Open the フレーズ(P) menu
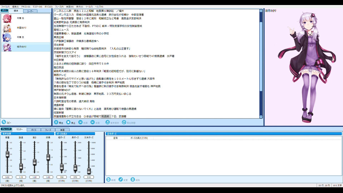The image size is (343, 193). click(x=59, y=7)
